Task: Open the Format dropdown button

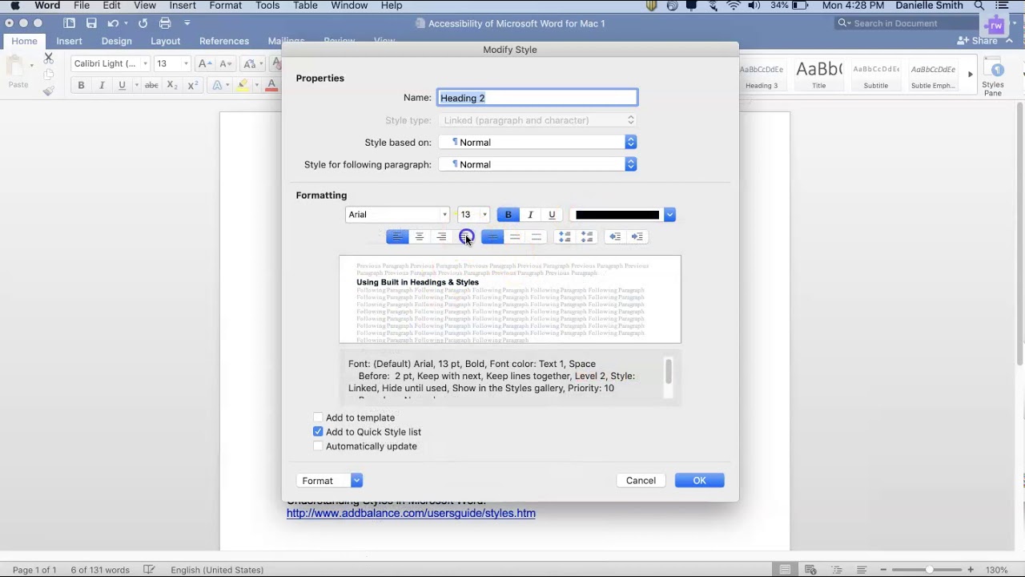Action: coord(330,481)
